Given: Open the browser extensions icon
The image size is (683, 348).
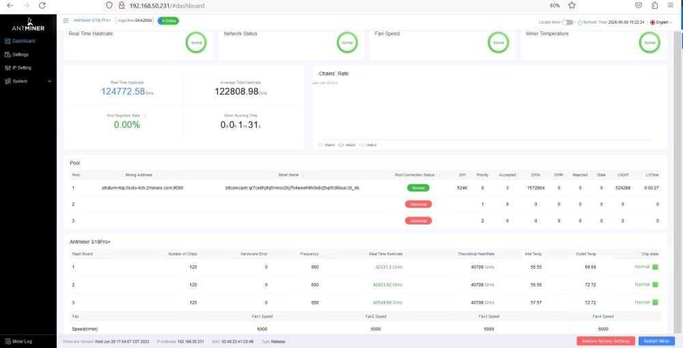Looking at the screenshot, I should coord(655,5).
